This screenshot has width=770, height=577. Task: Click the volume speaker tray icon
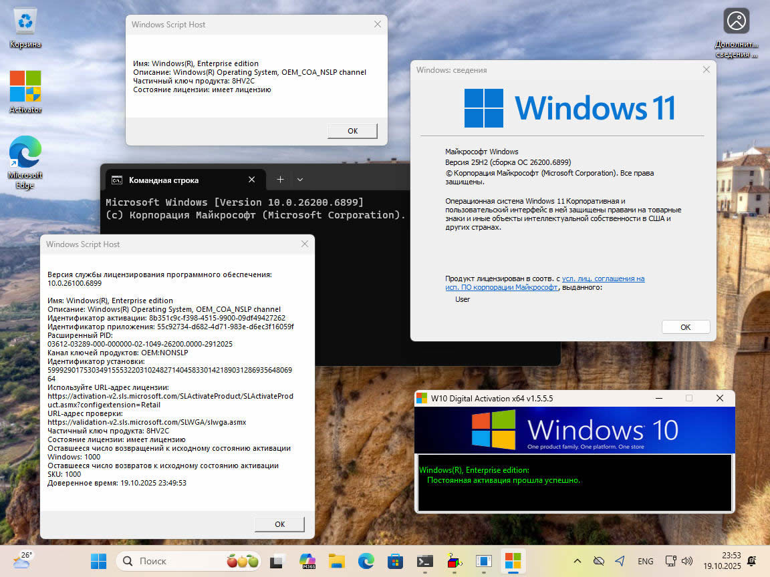(x=687, y=561)
